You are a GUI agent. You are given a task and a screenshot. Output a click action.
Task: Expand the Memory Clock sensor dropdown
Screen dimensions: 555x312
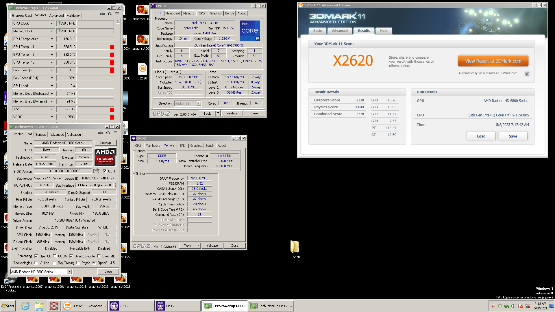point(52,31)
